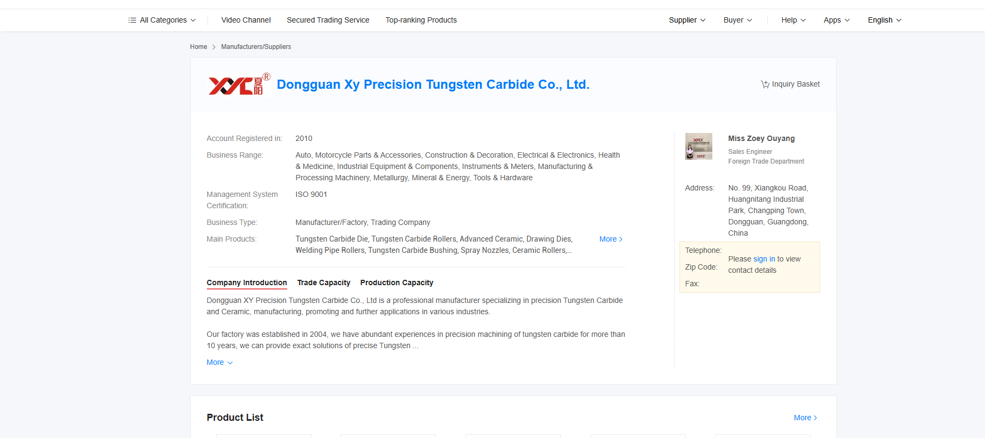Switch to the Trade Capacity tab
This screenshot has width=985, height=438.
pos(323,282)
